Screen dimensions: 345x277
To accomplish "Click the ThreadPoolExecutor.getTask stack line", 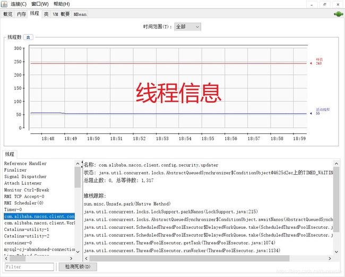I will pyautogui.click(x=179, y=243).
